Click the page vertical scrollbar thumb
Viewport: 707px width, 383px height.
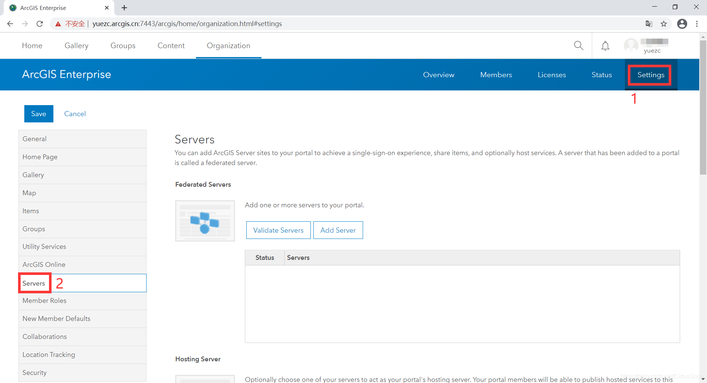pos(703,108)
